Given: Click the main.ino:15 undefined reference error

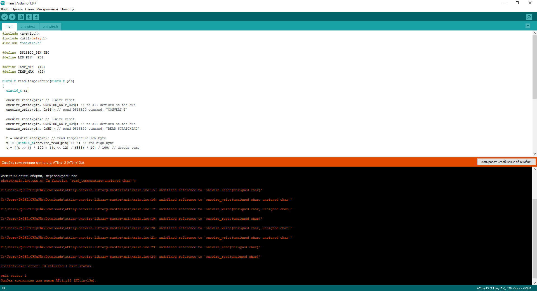Looking at the screenshot, I should click(132, 190).
